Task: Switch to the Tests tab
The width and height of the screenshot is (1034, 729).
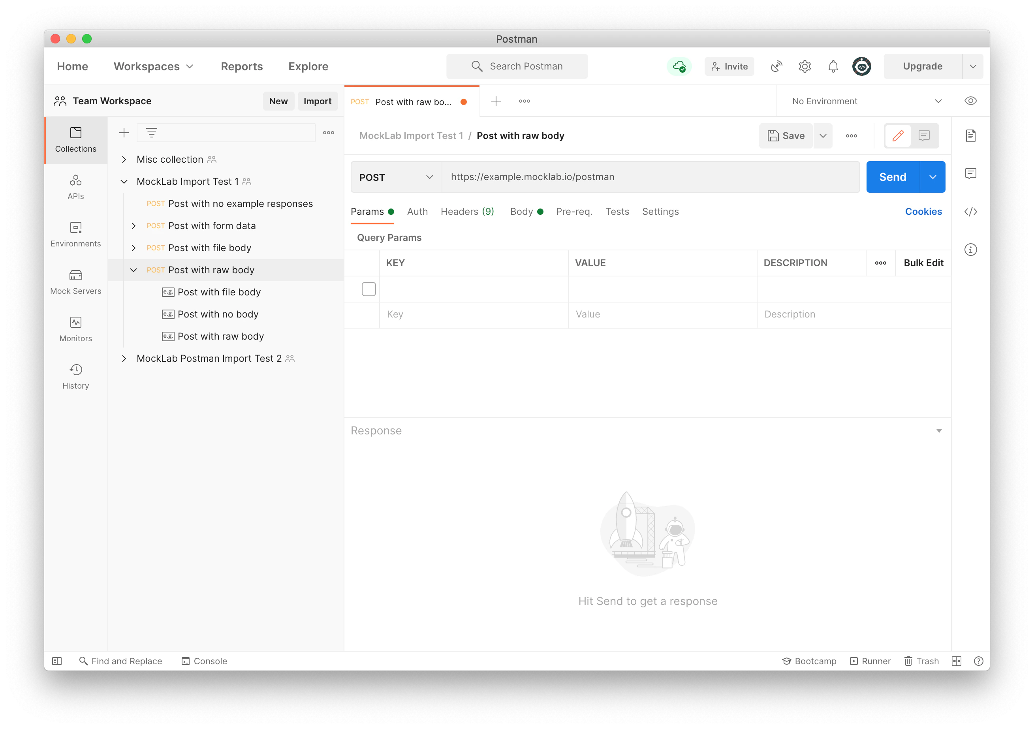Action: [617, 212]
